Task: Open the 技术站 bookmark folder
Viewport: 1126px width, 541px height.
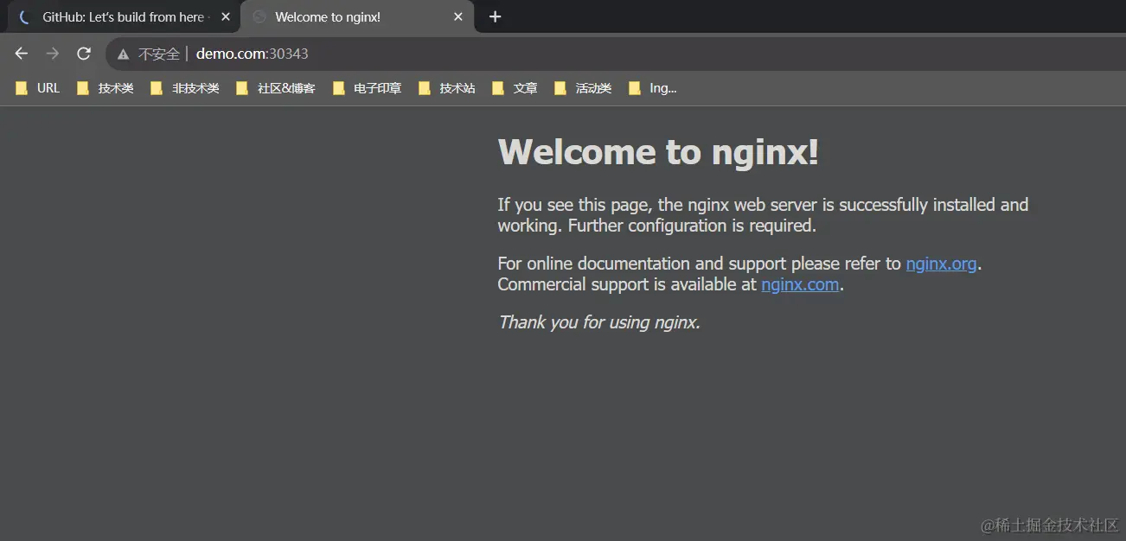Action: pos(446,88)
